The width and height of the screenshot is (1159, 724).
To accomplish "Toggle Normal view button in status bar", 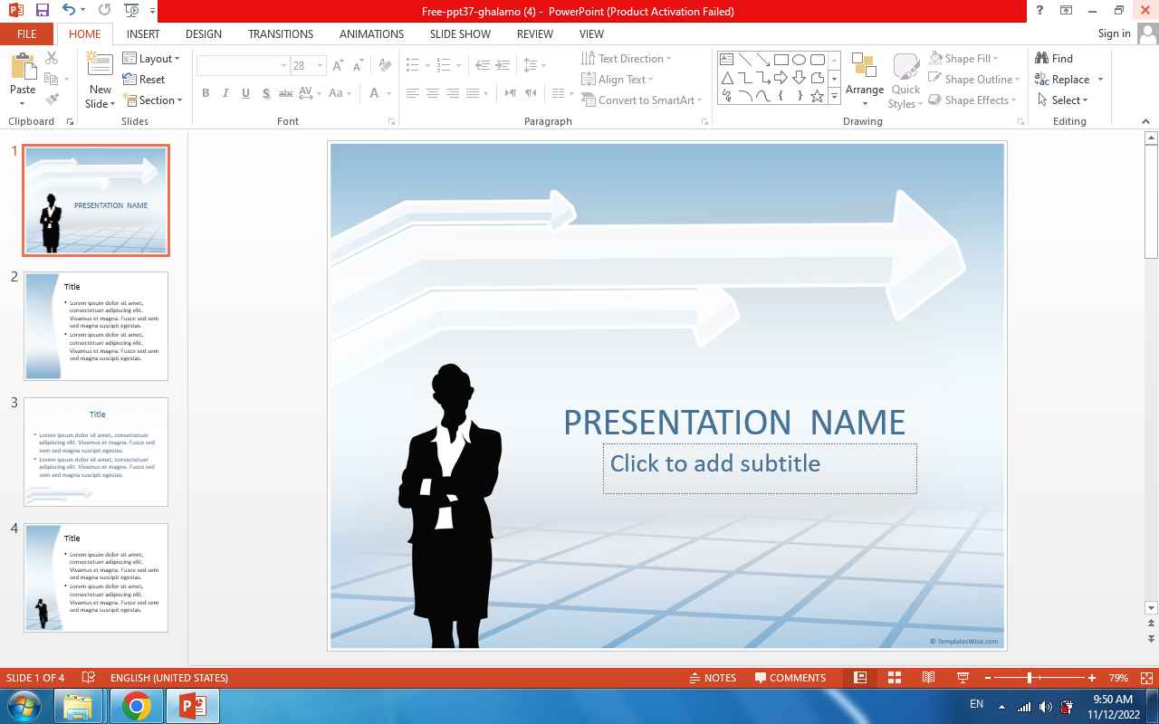I will point(860,678).
